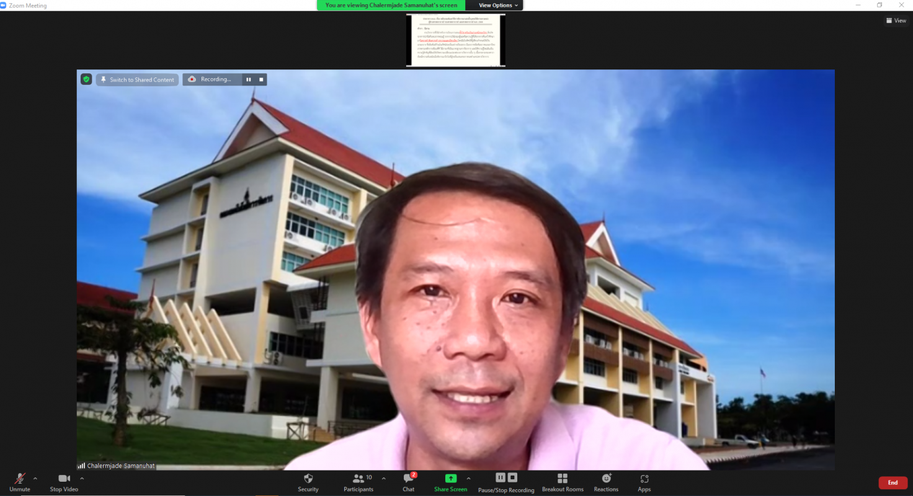This screenshot has width=913, height=496.
Task: Expand video options arrow beside Stop Video
Action: tap(82, 478)
